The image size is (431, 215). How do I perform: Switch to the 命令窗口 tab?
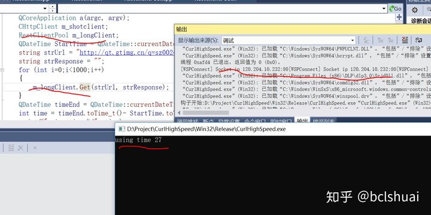click(255, 121)
